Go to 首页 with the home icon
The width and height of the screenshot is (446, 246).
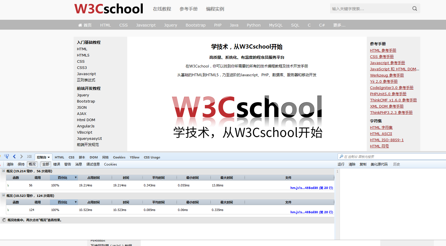[85, 25]
